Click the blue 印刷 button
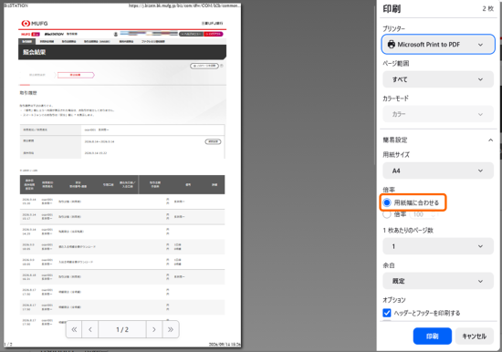 click(433, 336)
